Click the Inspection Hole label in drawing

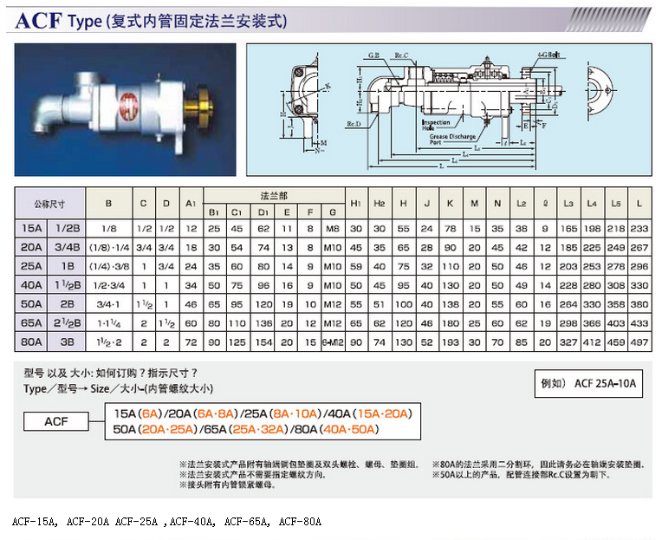[435, 125]
